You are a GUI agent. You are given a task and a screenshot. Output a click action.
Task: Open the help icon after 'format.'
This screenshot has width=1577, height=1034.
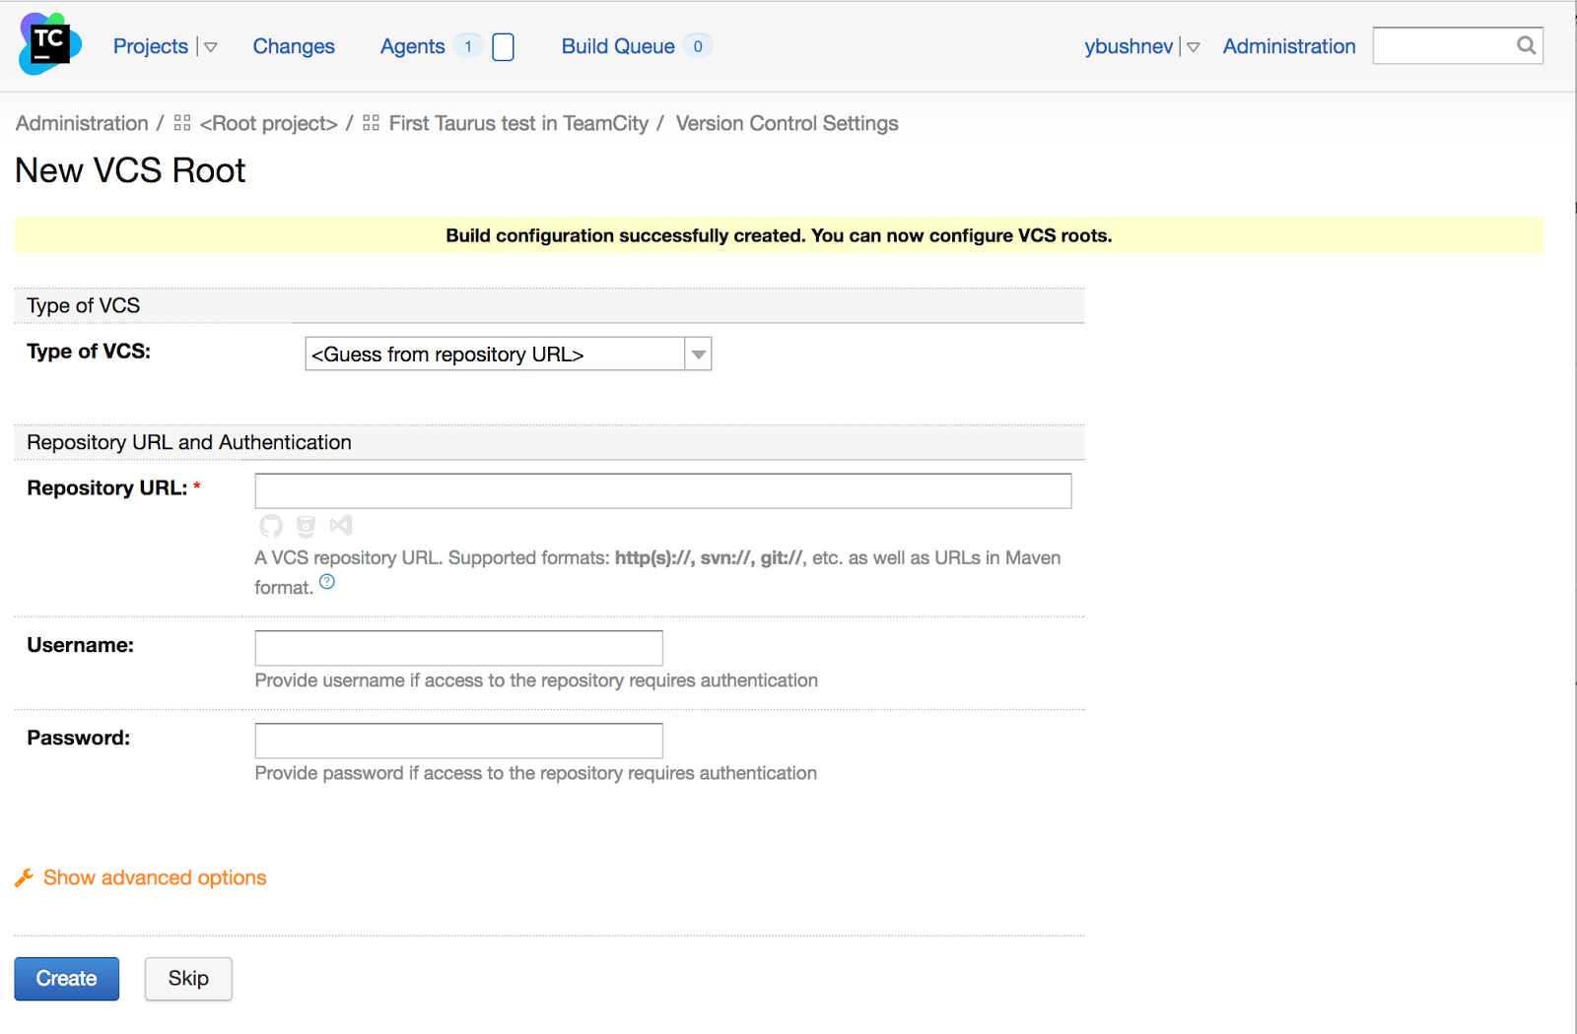point(327,582)
